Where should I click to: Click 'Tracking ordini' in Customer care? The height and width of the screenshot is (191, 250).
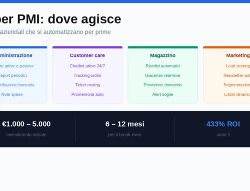87,75
